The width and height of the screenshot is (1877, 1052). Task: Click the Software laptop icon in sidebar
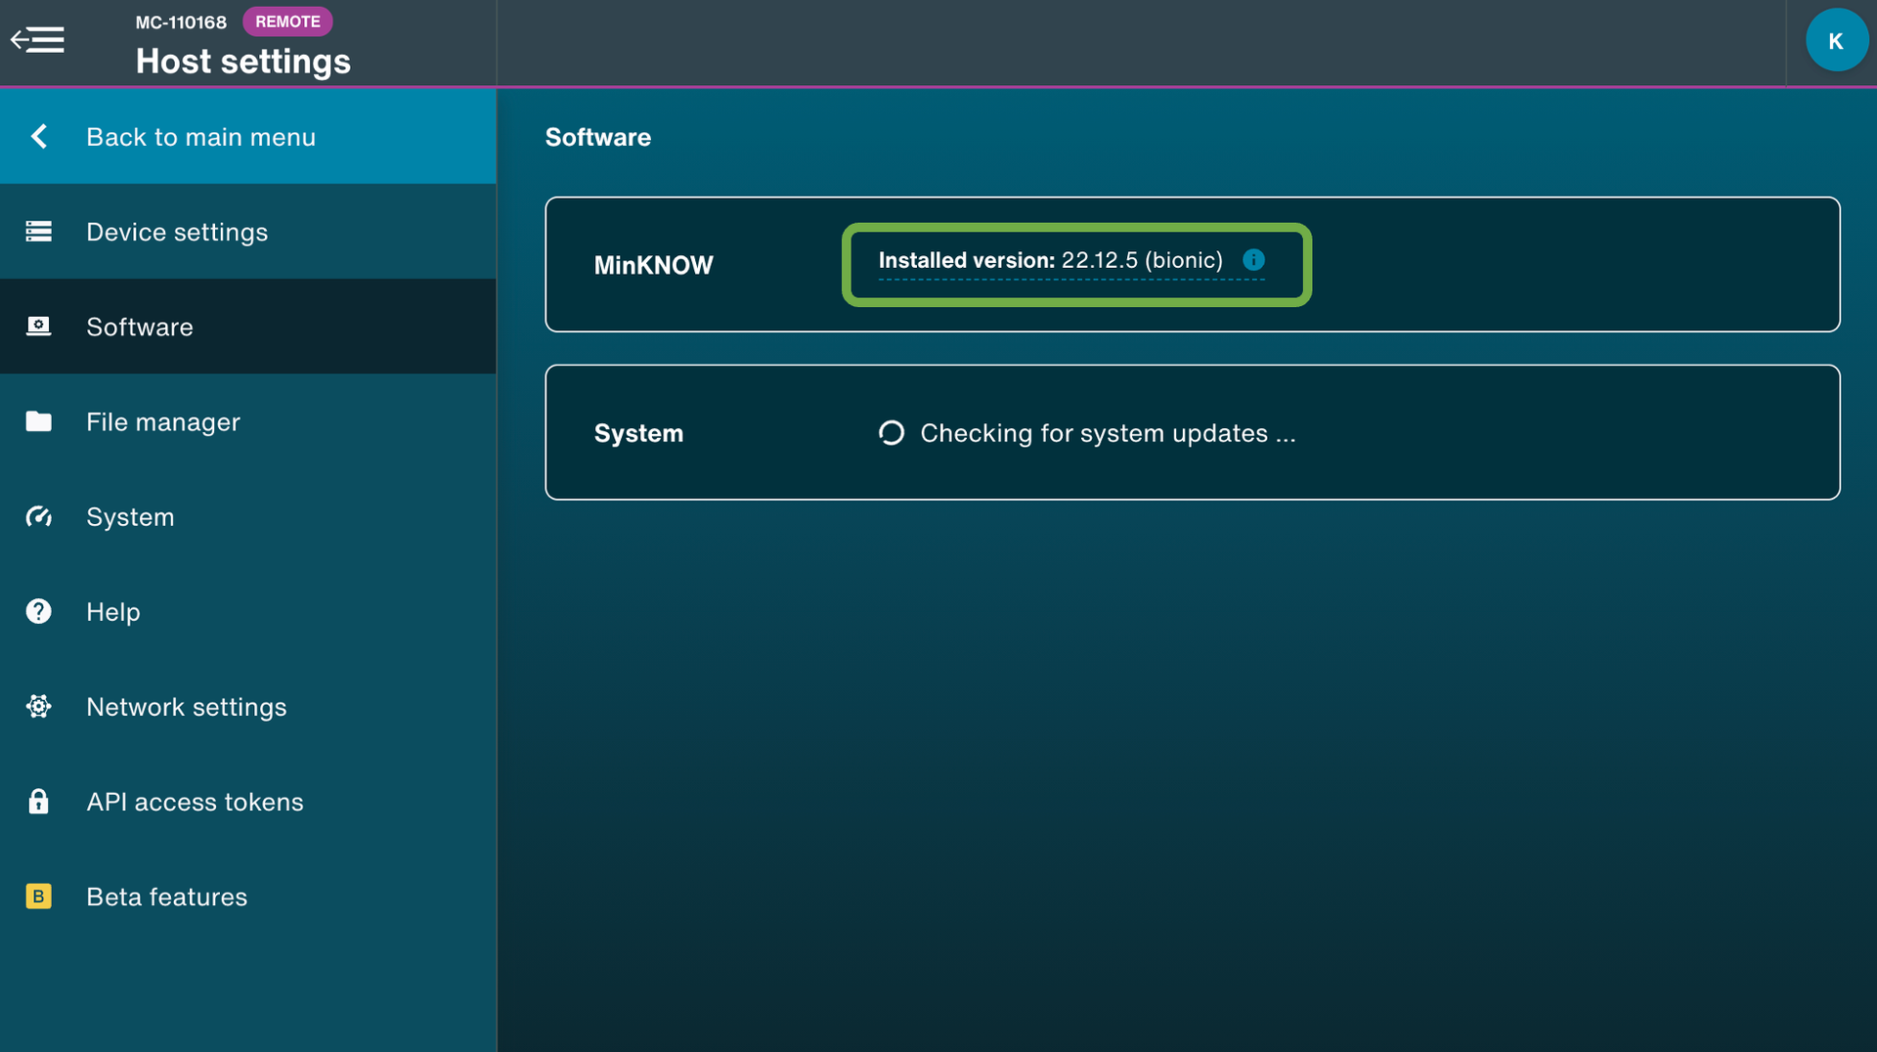(x=38, y=327)
